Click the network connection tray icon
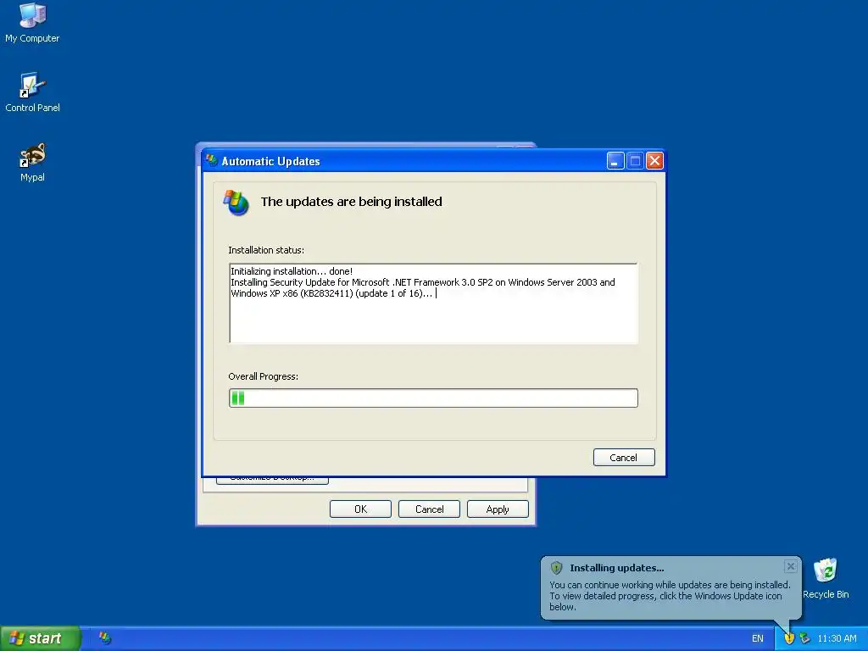The height and width of the screenshot is (651, 868). pyautogui.click(x=804, y=638)
